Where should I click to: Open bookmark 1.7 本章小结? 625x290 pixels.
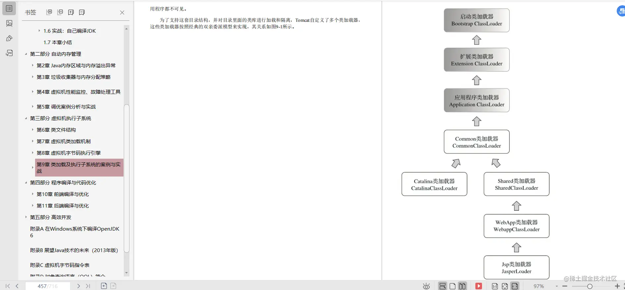point(58,42)
